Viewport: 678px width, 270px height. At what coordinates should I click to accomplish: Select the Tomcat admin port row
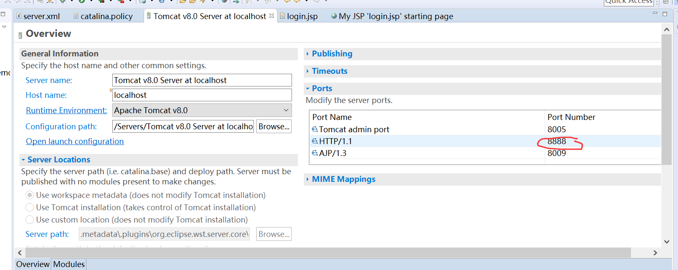pyautogui.click(x=485, y=129)
